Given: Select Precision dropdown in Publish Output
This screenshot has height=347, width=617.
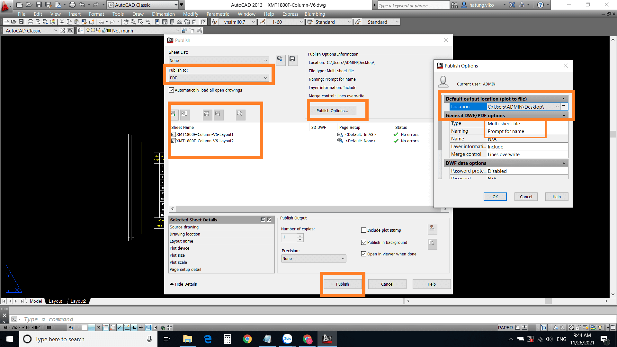Looking at the screenshot, I should pos(314,258).
